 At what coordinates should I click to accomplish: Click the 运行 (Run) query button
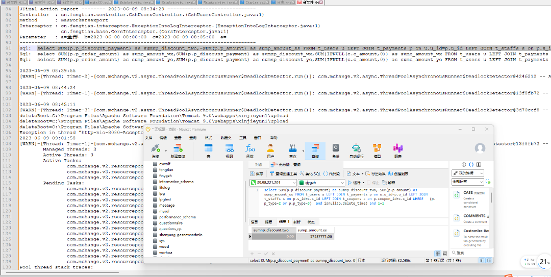coord(356,182)
